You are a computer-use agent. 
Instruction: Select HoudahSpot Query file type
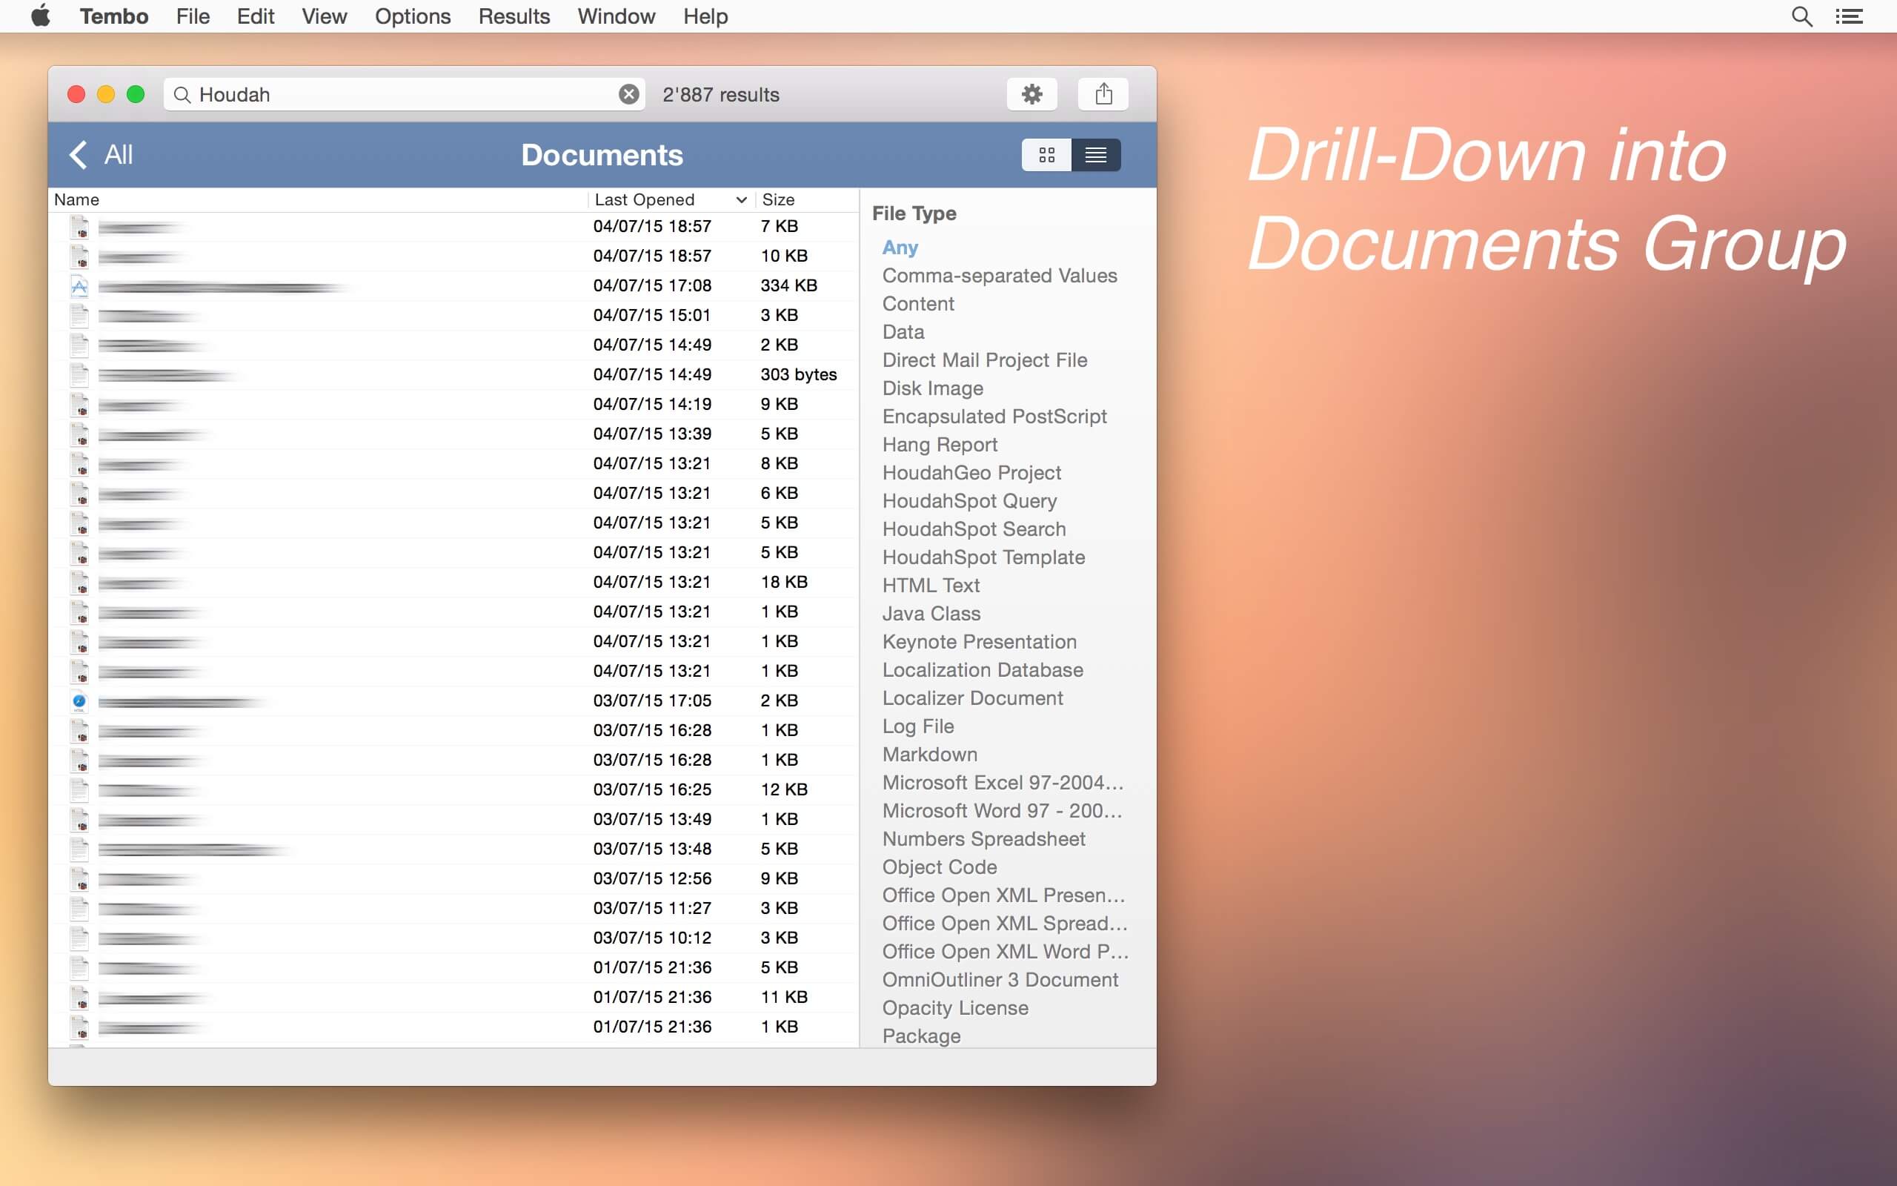pyautogui.click(x=971, y=500)
